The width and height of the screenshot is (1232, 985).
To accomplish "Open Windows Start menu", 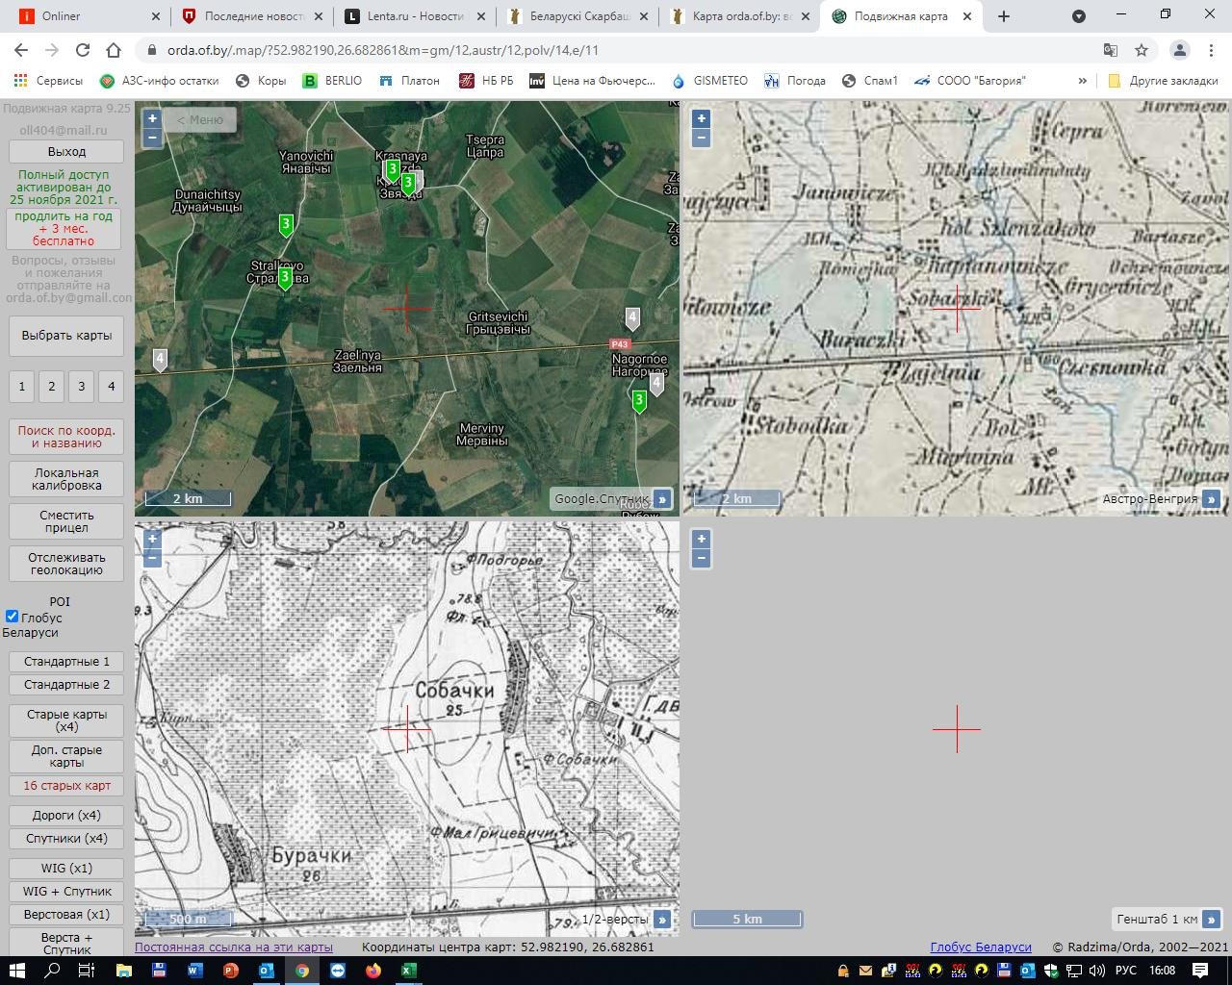I will pyautogui.click(x=16, y=971).
